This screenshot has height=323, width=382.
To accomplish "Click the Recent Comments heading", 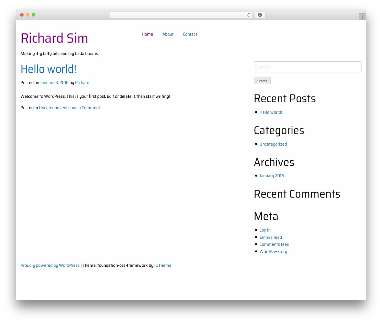I will coord(297,194).
